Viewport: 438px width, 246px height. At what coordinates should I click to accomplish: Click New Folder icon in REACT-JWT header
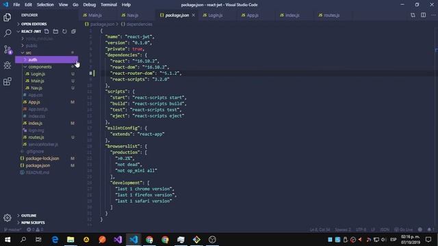(x=55, y=31)
